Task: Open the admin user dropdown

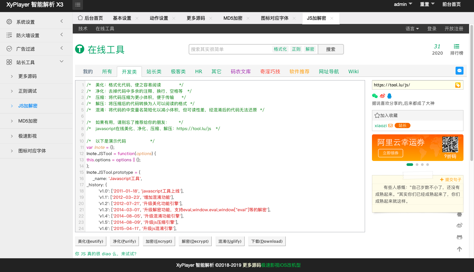Action: tap(403, 4)
